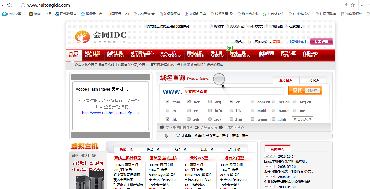Select the 推荐主机 hosting tab

click(153, 150)
